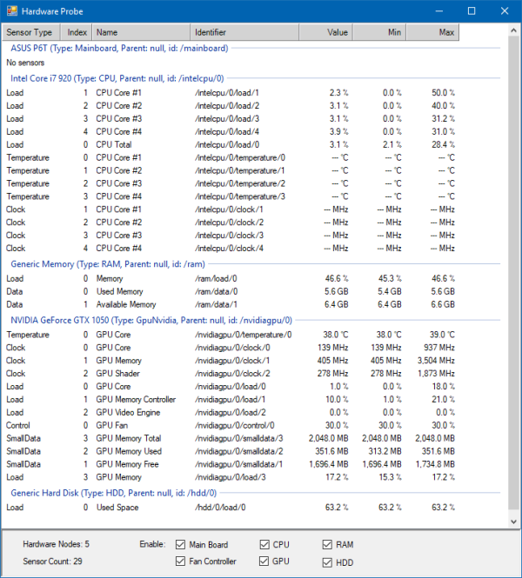
Task: Click the vertical scrollbar thumb
Action: click(513, 273)
